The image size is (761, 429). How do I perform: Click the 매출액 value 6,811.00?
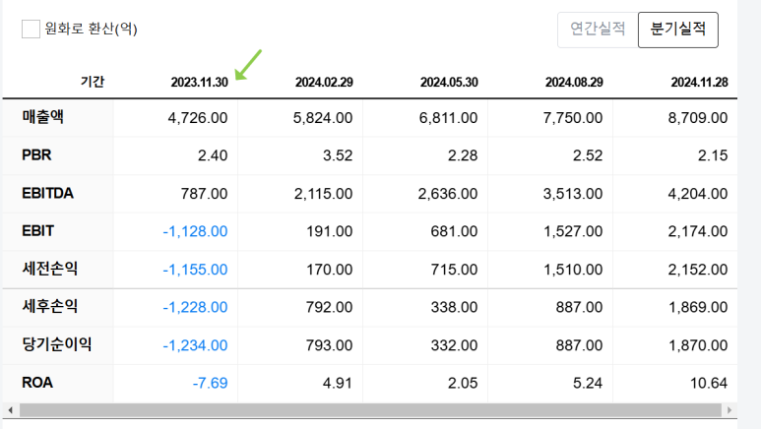(448, 118)
